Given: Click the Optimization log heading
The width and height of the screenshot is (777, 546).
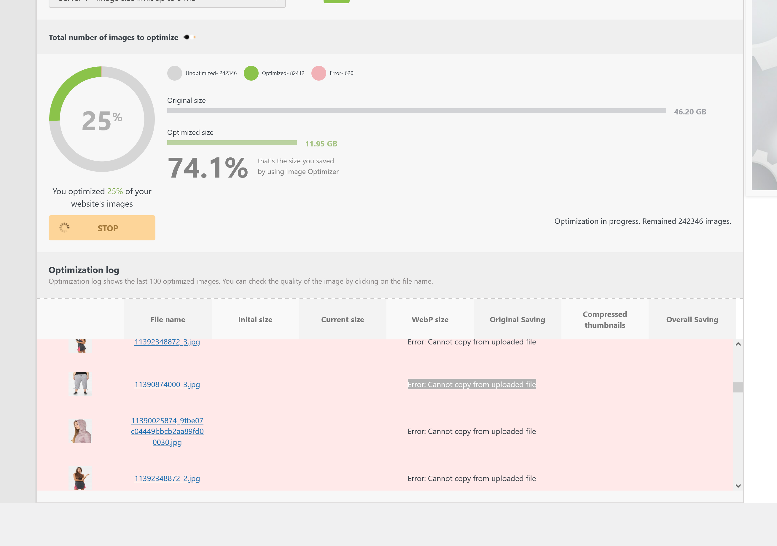Looking at the screenshot, I should [x=84, y=270].
